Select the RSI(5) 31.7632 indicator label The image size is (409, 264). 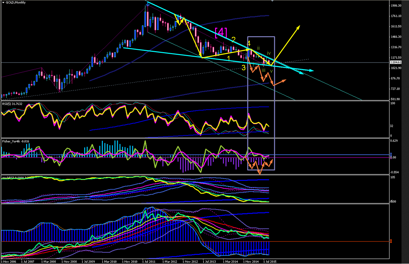[12, 104]
